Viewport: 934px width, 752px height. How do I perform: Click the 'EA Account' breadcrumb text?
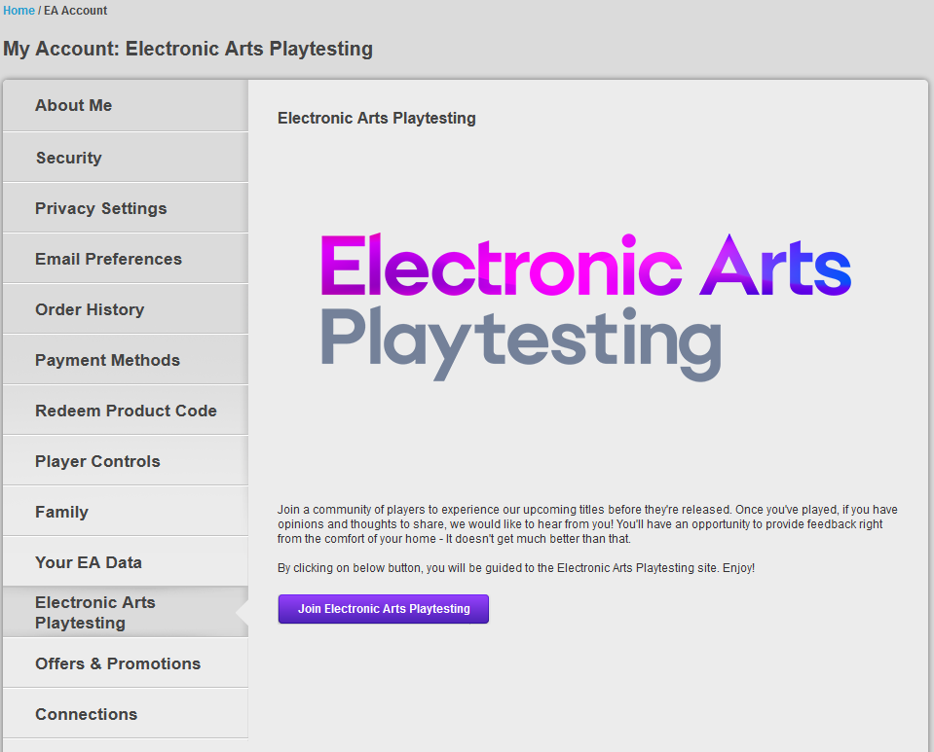tap(76, 10)
